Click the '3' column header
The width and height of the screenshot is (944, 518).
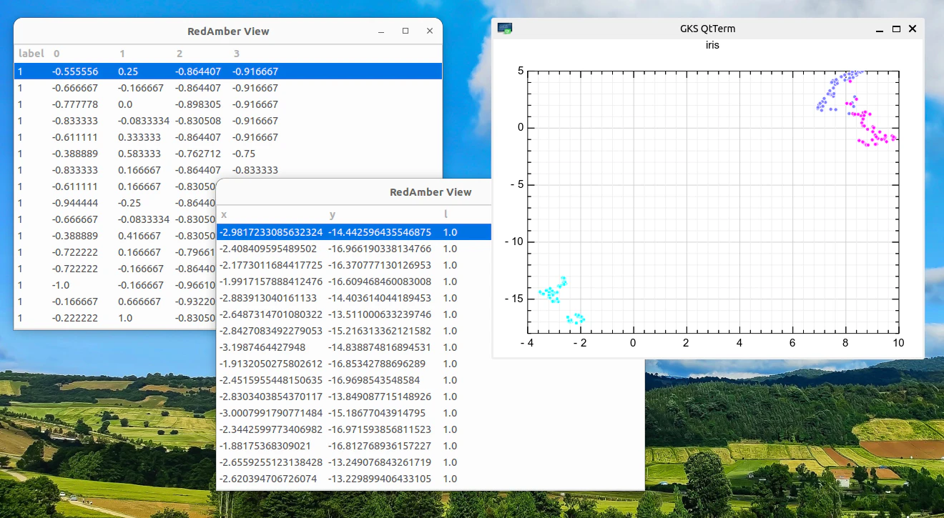coord(236,54)
